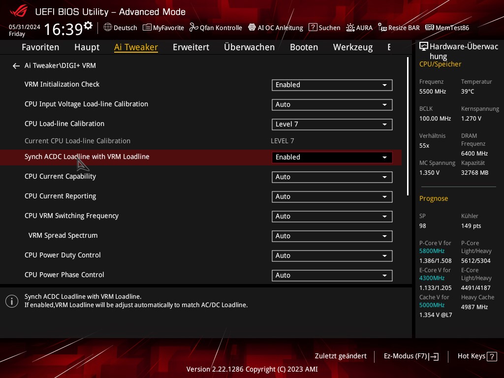Switch to the Haupt tab
Image resolution: width=504 pixels, height=378 pixels.
coord(87,47)
